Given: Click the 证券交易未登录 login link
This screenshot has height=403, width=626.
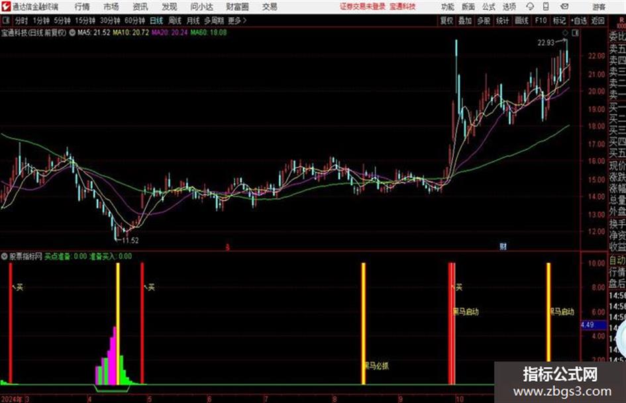Looking at the screenshot, I should click(x=362, y=7).
